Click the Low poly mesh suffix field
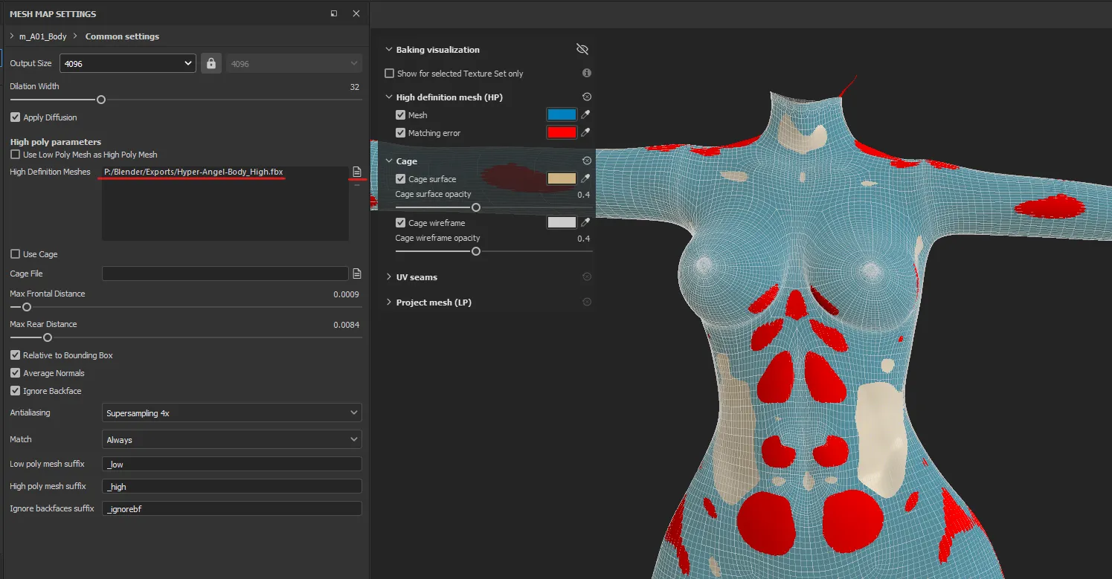Screen dimensions: 1112x579 (231, 464)
